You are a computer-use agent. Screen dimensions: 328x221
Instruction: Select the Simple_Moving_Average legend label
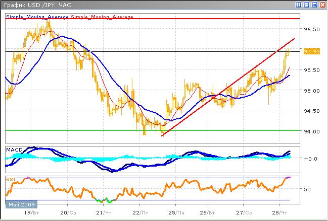[x=37, y=17]
